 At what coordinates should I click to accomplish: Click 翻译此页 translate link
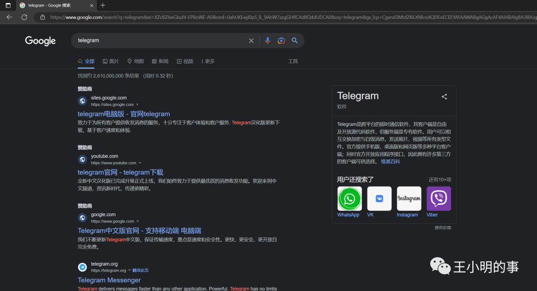pos(140,271)
